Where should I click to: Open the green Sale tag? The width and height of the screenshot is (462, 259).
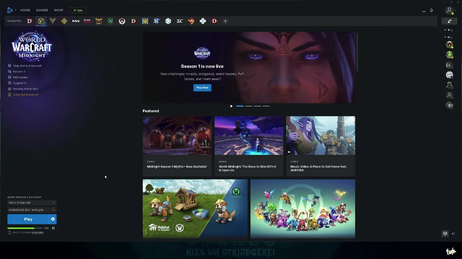[x=78, y=10]
